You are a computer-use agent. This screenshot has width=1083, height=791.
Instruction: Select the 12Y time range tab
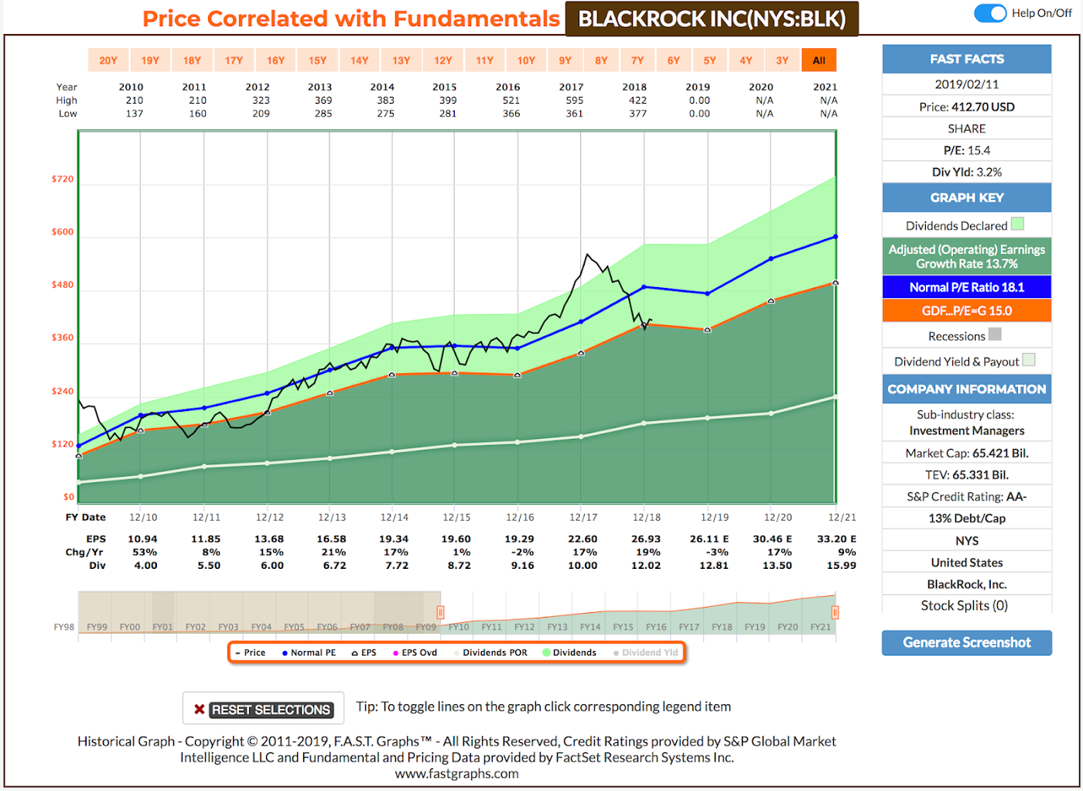(x=442, y=60)
